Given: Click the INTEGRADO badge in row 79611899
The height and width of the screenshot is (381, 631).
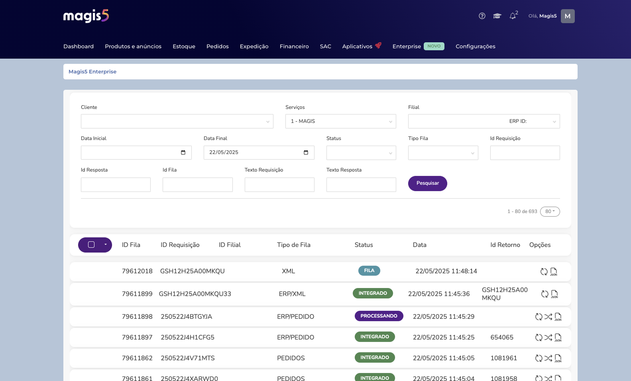Looking at the screenshot, I should click(x=373, y=293).
